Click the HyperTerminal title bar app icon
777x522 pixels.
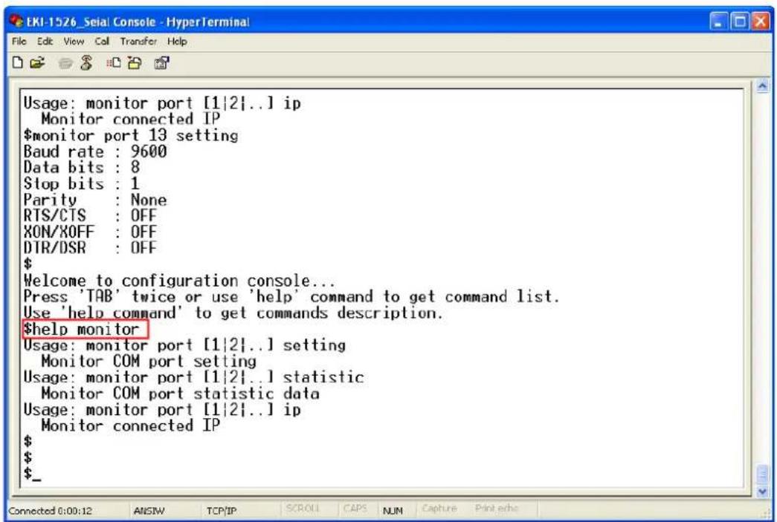16,22
